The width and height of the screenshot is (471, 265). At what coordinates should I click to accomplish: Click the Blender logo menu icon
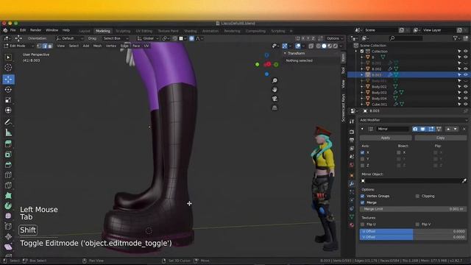(5, 30)
